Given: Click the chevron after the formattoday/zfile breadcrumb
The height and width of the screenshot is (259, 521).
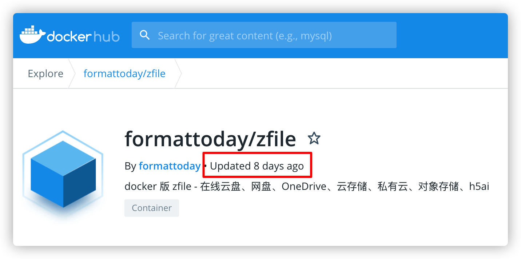Looking at the screenshot, I should pyautogui.click(x=178, y=73).
